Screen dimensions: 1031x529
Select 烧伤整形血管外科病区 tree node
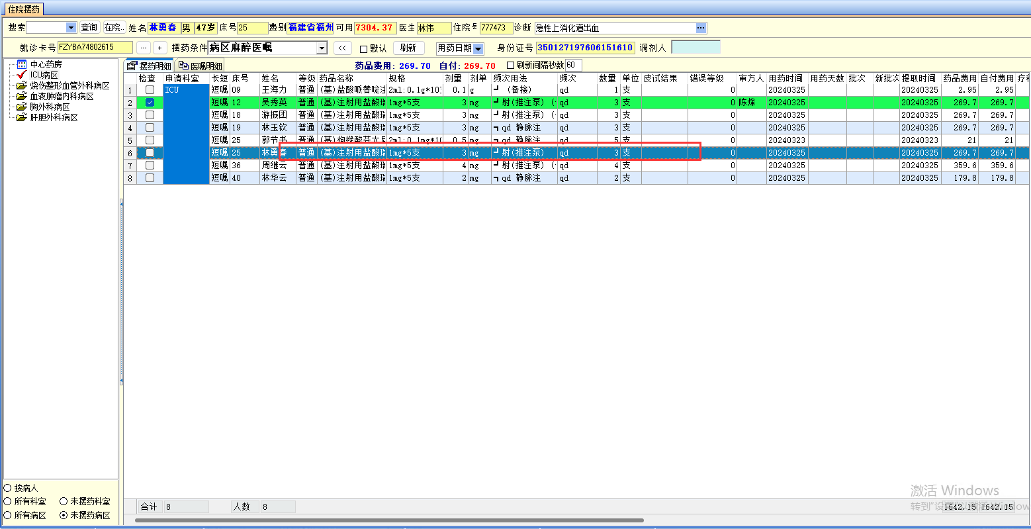(x=70, y=85)
